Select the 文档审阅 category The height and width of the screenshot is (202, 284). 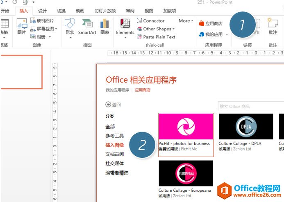click(x=115, y=154)
